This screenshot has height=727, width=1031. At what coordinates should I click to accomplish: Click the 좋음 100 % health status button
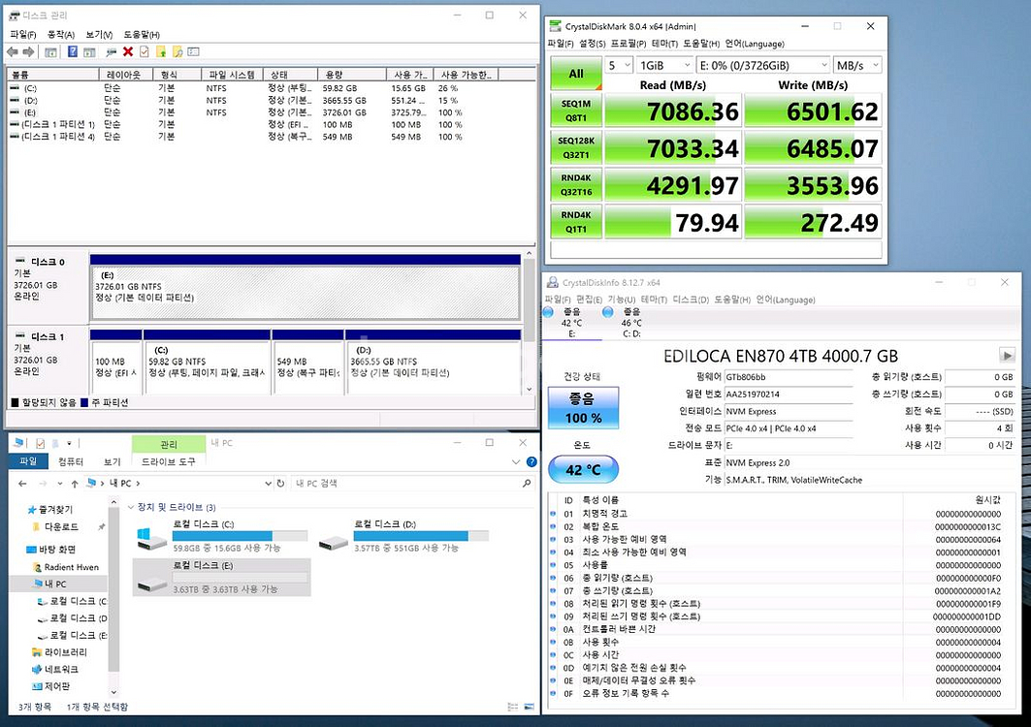(583, 407)
